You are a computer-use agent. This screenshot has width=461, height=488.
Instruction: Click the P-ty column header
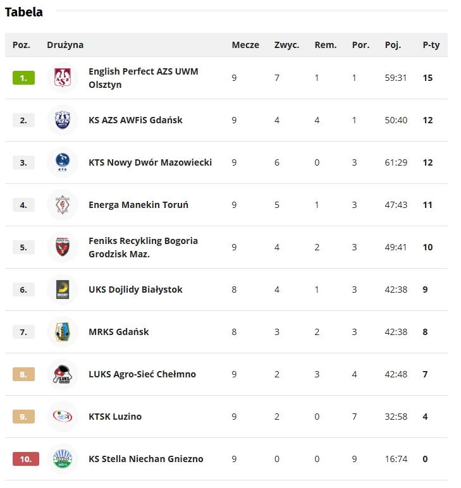[431, 45]
